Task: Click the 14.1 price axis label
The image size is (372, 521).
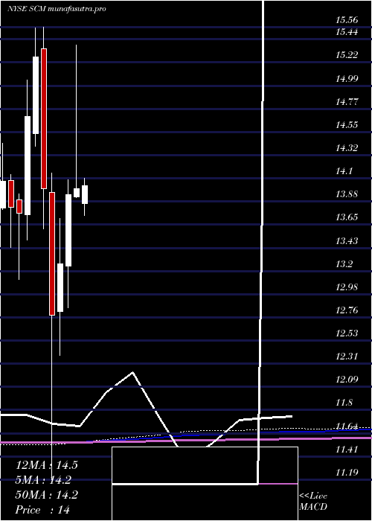Action: click(x=344, y=171)
